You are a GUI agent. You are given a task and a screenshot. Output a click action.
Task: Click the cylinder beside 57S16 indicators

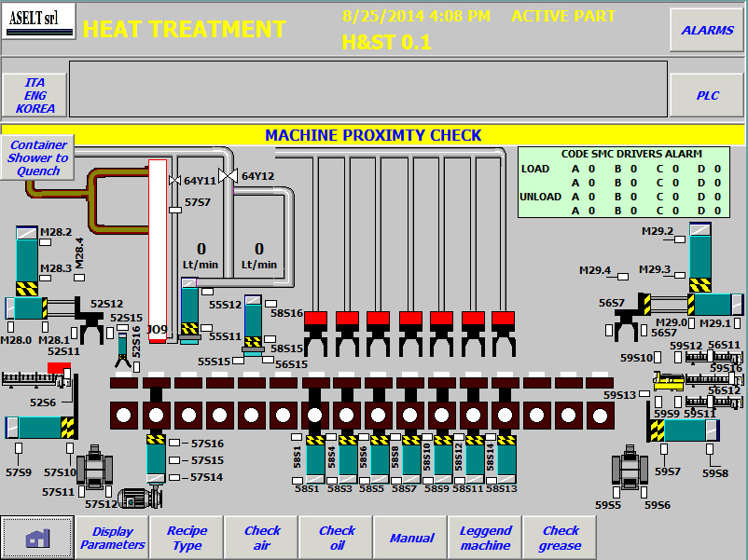coord(156,459)
